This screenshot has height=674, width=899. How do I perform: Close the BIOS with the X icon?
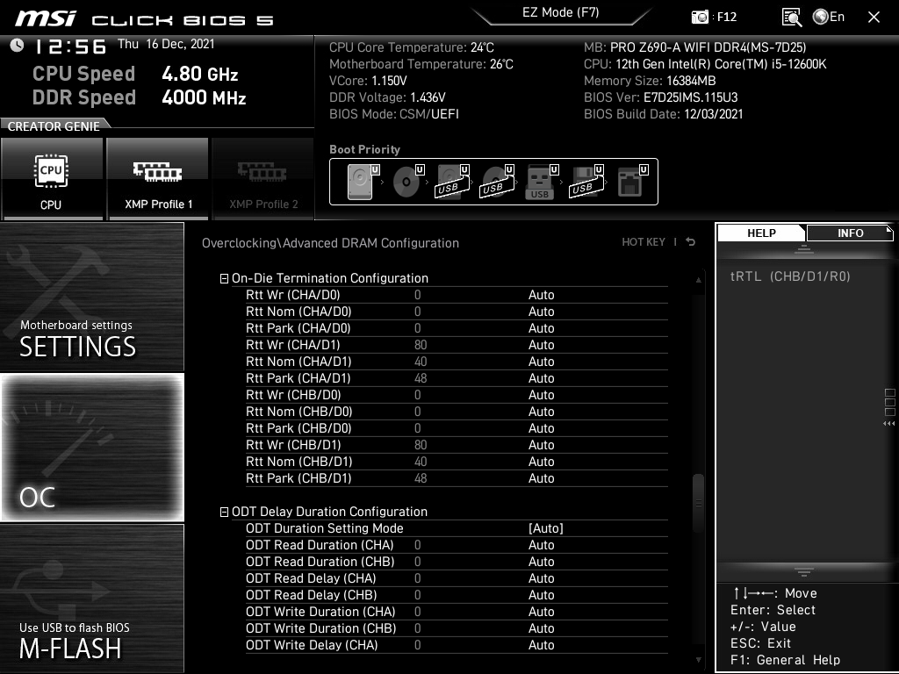tap(874, 18)
